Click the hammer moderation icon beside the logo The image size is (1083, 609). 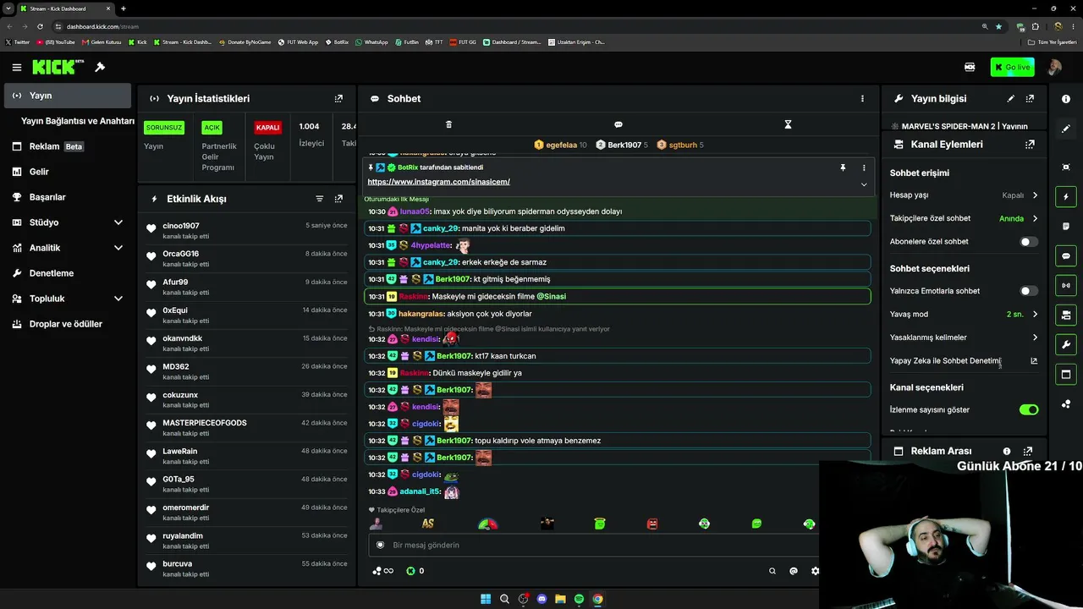point(100,68)
